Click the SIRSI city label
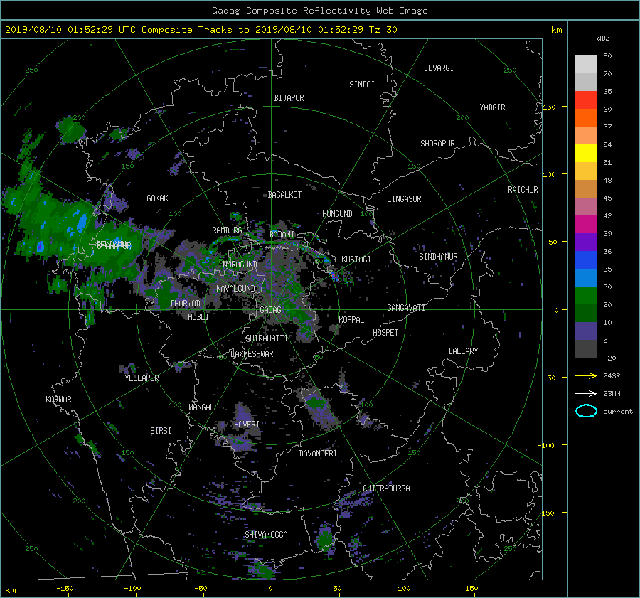The width and height of the screenshot is (640, 598). [x=161, y=430]
